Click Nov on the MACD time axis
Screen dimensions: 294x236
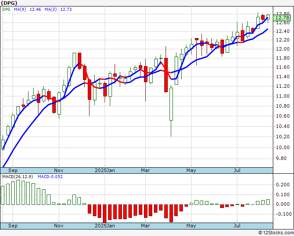click(59, 226)
